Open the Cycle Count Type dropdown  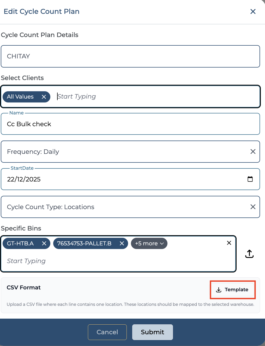click(125, 207)
